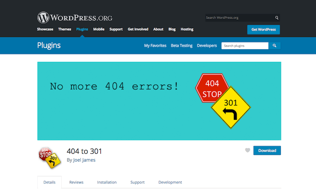The image size is (316, 193).
Task: Focus the Search plugins field
Action: click(x=245, y=46)
